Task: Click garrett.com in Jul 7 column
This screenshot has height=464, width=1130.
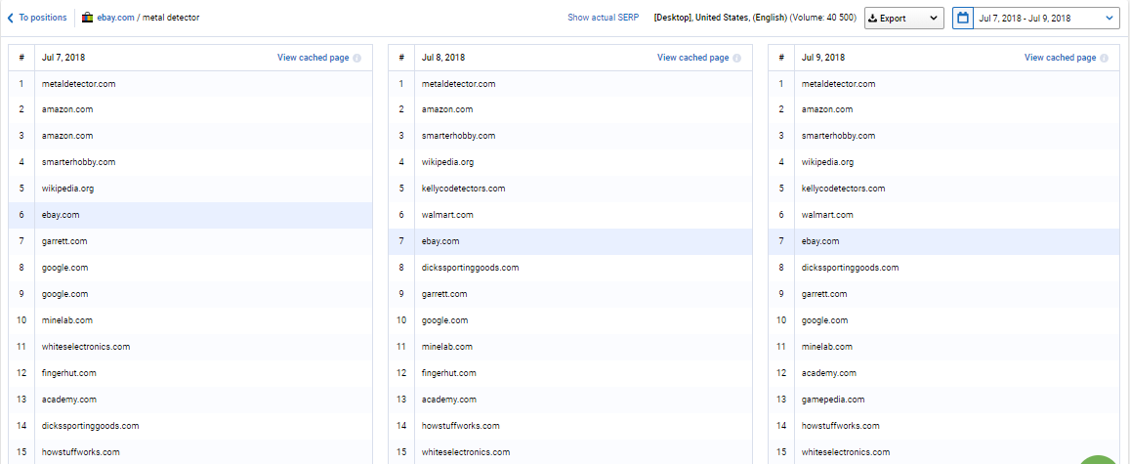Action: tap(64, 240)
